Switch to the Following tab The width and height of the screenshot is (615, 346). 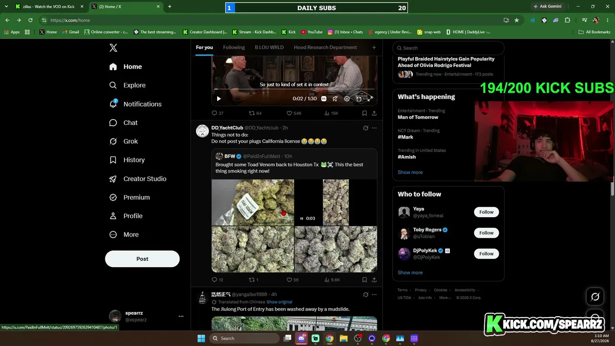(x=234, y=47)
